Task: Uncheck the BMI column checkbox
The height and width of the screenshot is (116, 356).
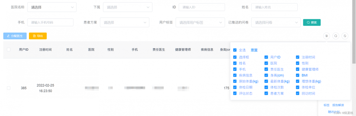Action: point(298,75)
